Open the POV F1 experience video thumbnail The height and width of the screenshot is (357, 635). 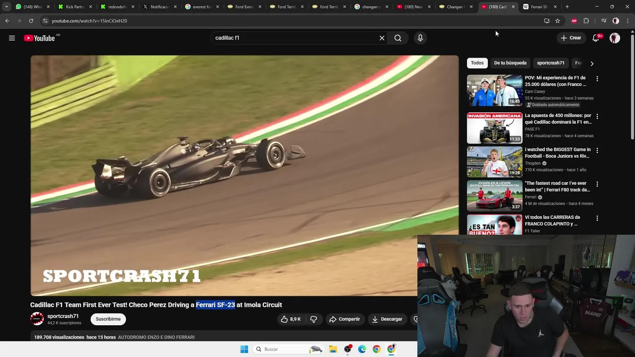tap(495, 90)
